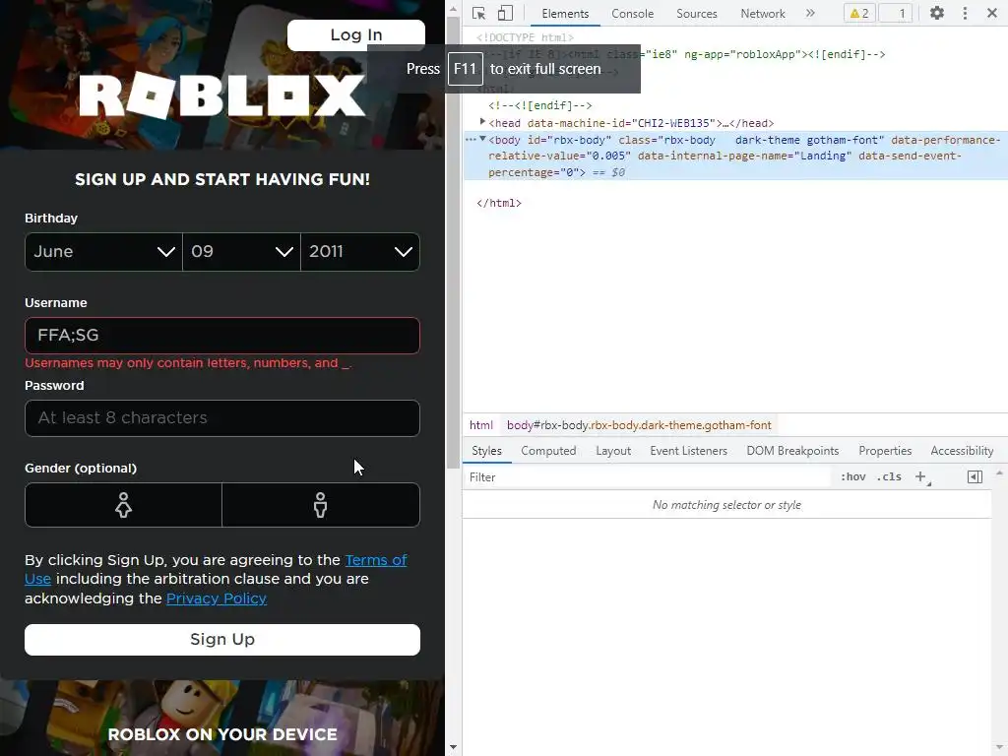Switch to the Elements tab
This screenshot has width=1008, height=756.
[565, 14]
